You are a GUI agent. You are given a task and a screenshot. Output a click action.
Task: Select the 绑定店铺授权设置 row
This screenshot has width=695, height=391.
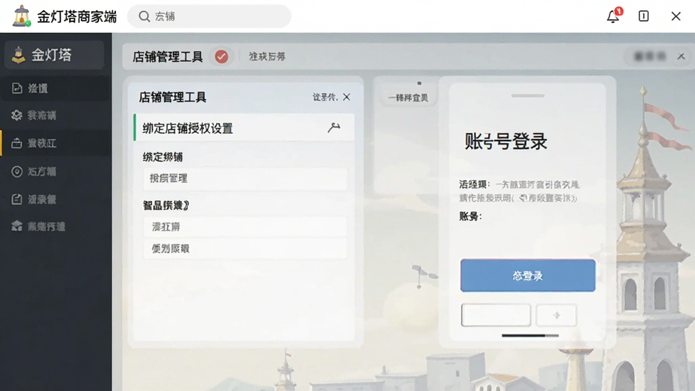pyautogui.click(x=244, y=128)
